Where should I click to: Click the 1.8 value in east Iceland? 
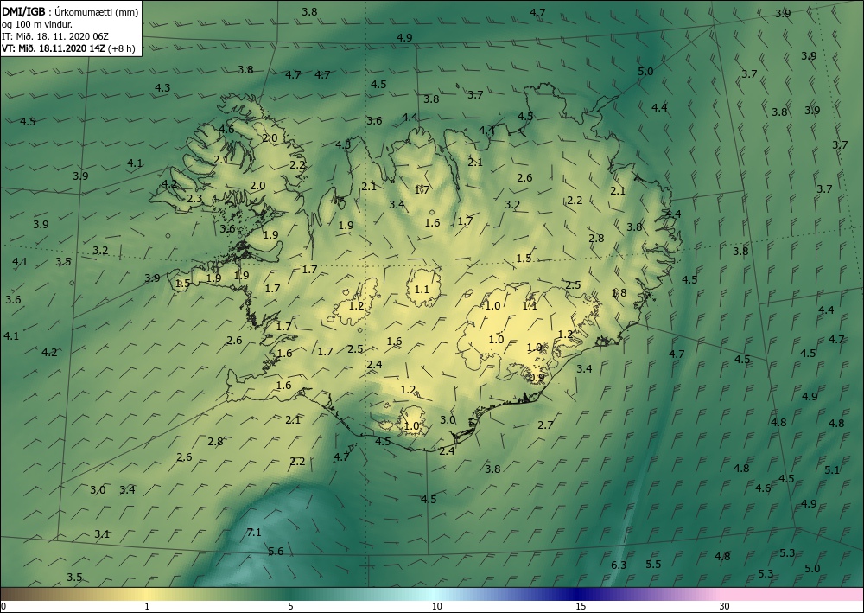click(619, 293)
